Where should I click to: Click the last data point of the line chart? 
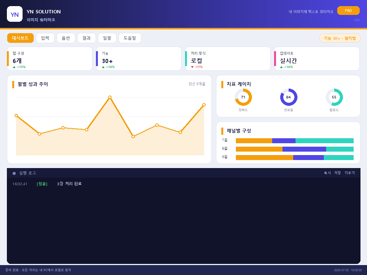204,105
